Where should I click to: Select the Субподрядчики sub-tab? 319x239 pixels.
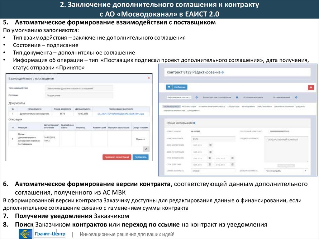pos(193,111)
